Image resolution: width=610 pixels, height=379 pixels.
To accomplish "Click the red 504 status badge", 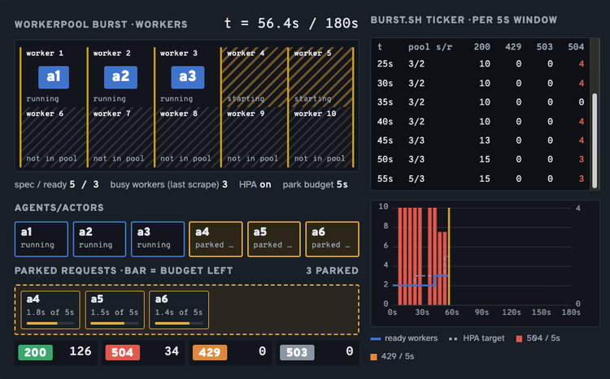I will pos(123,352).
